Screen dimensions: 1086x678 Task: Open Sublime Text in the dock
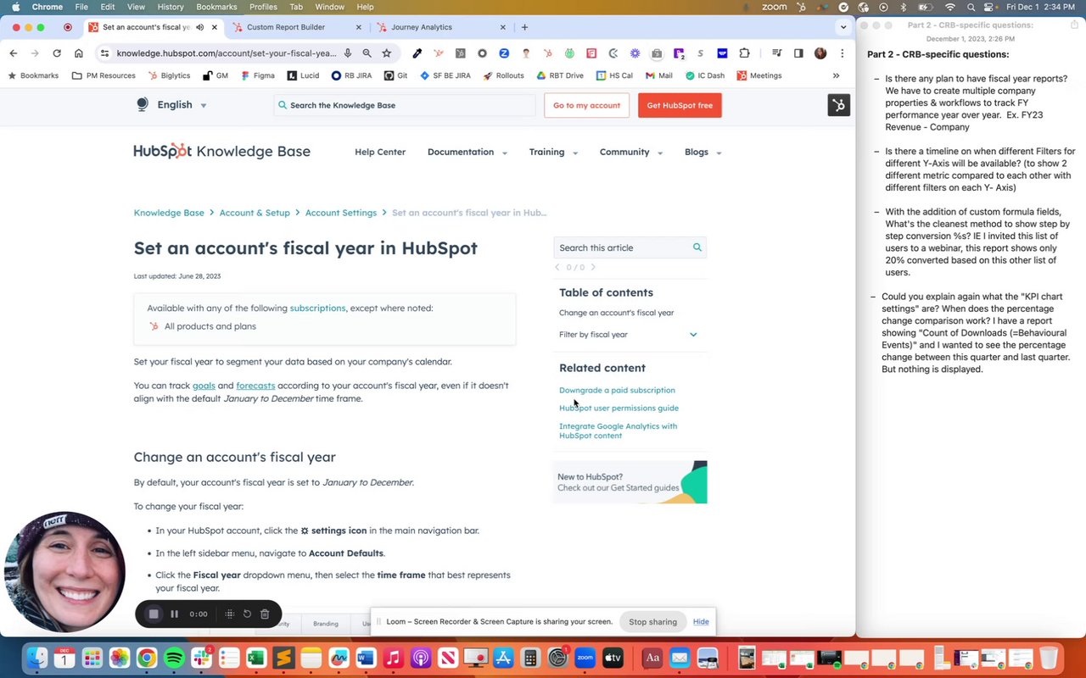click(x=283, y=658)
